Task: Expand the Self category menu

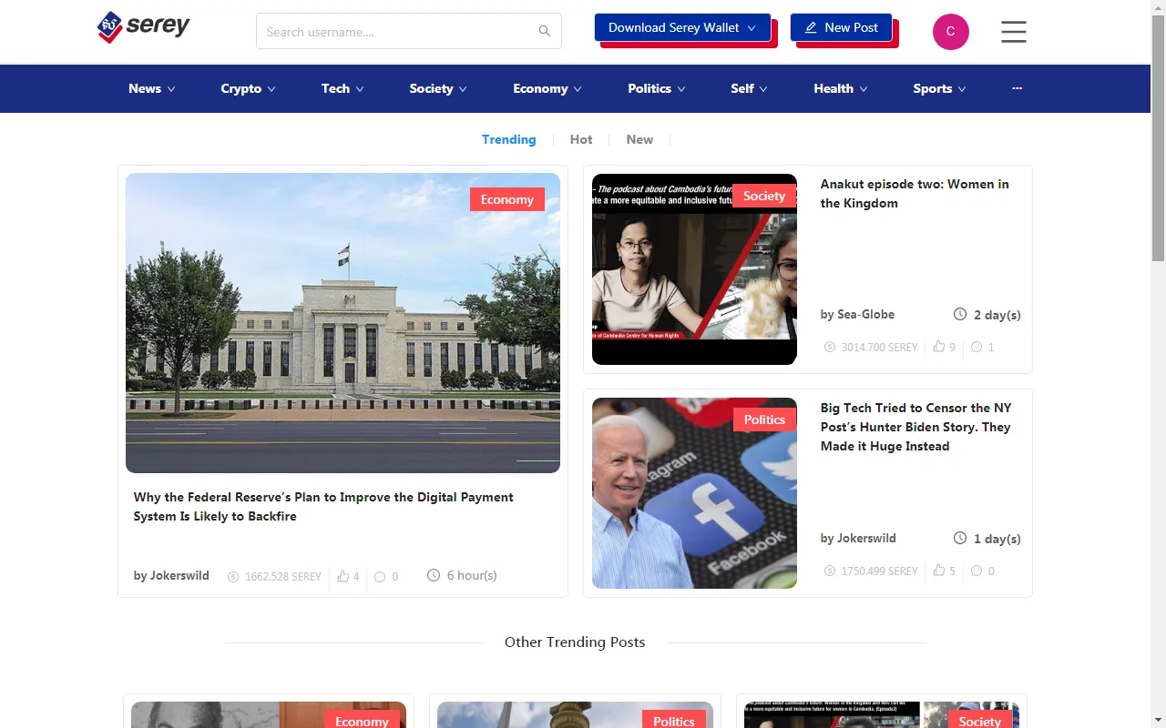Action: (749, 88)
